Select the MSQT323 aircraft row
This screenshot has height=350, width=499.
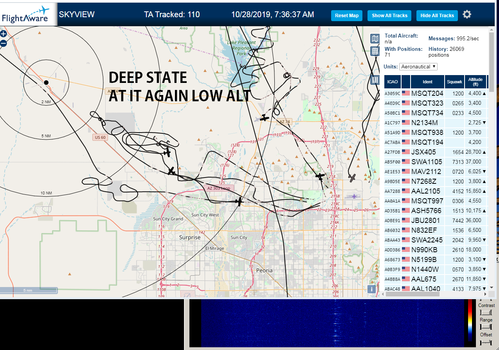[x=435, y=103]
